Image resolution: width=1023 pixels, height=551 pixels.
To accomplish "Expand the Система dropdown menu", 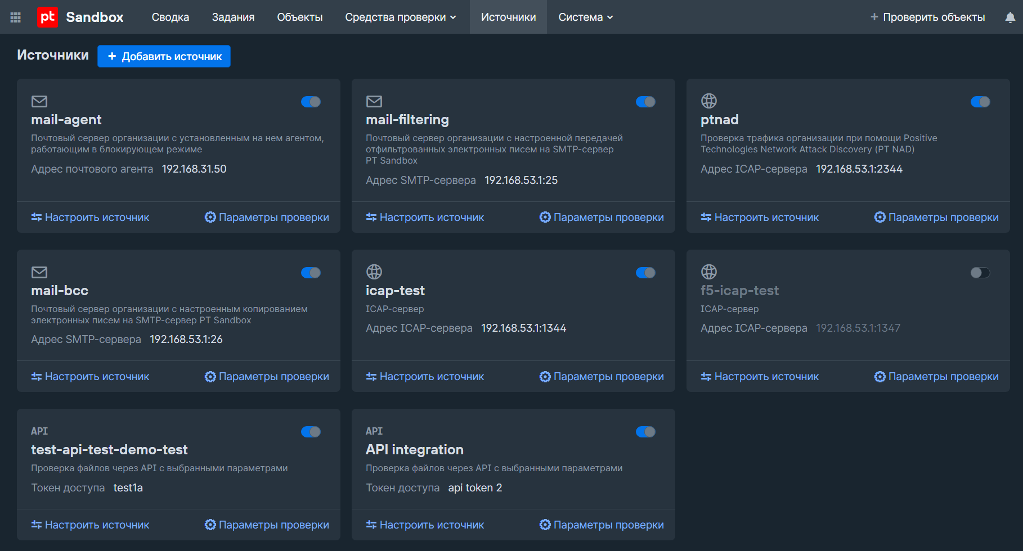I will 585,17.
